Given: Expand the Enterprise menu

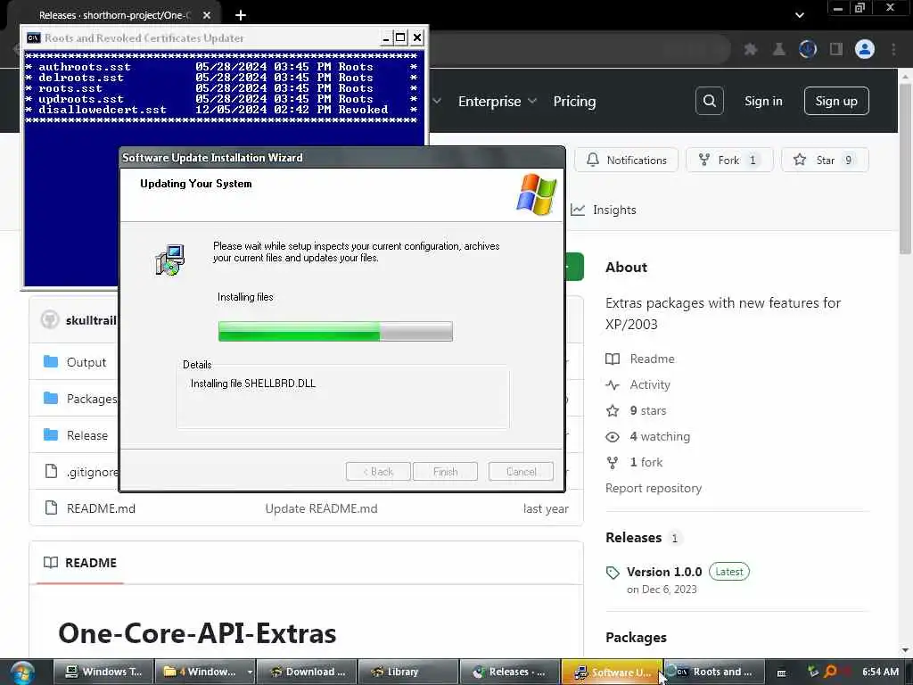Looking at the screenshot, I should pos(497,102).
